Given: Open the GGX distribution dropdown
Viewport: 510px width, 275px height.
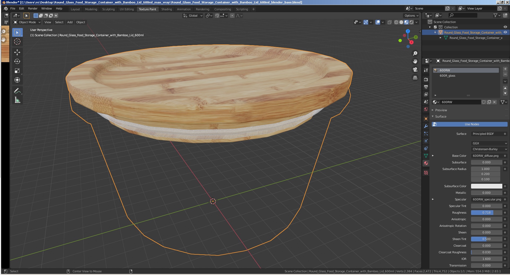Looking at the screenshot, I should click(489, 143).
